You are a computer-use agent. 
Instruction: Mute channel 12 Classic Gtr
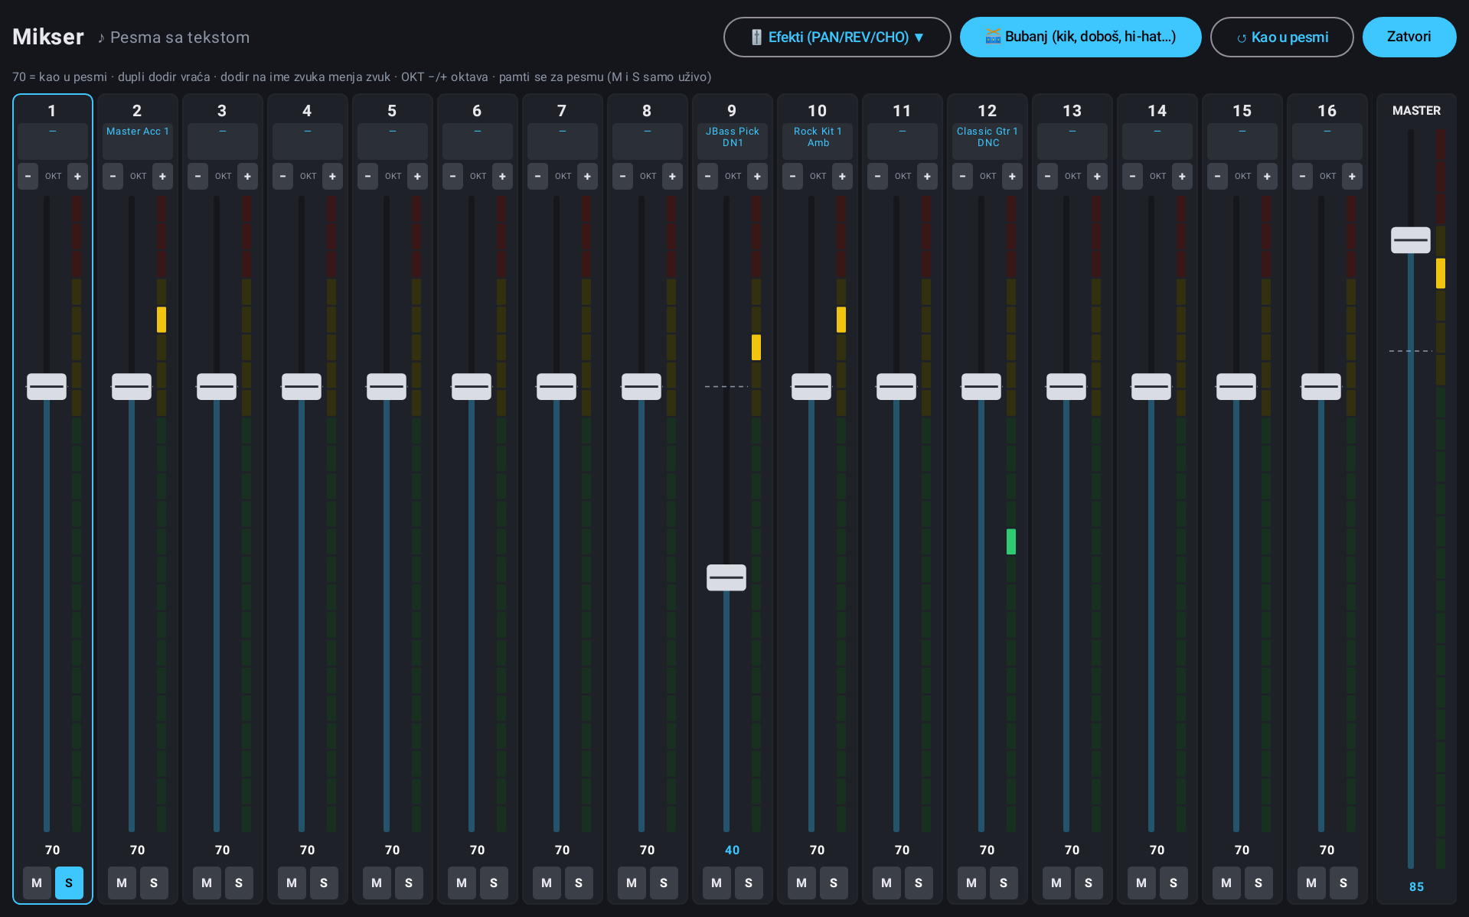tap(971, 883)
